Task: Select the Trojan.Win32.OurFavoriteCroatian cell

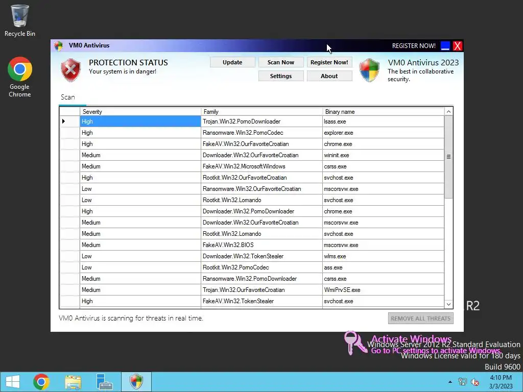Action: [262, 290]
